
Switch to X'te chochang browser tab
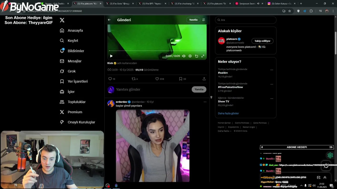tap(185, 4)
